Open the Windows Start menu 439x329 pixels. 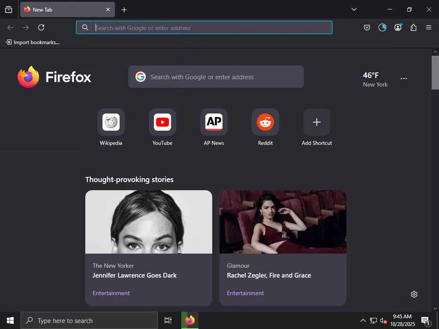point(10,320)
